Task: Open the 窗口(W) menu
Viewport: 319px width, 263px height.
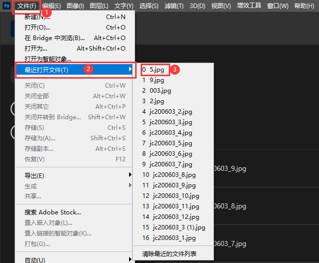Action: pyautogui.click(x=278, y=6)
